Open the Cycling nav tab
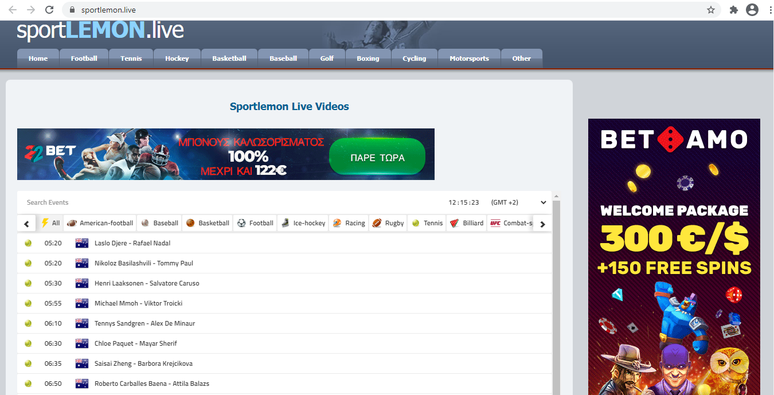This screenshot has height=395, width=774. tap(414, 58)
